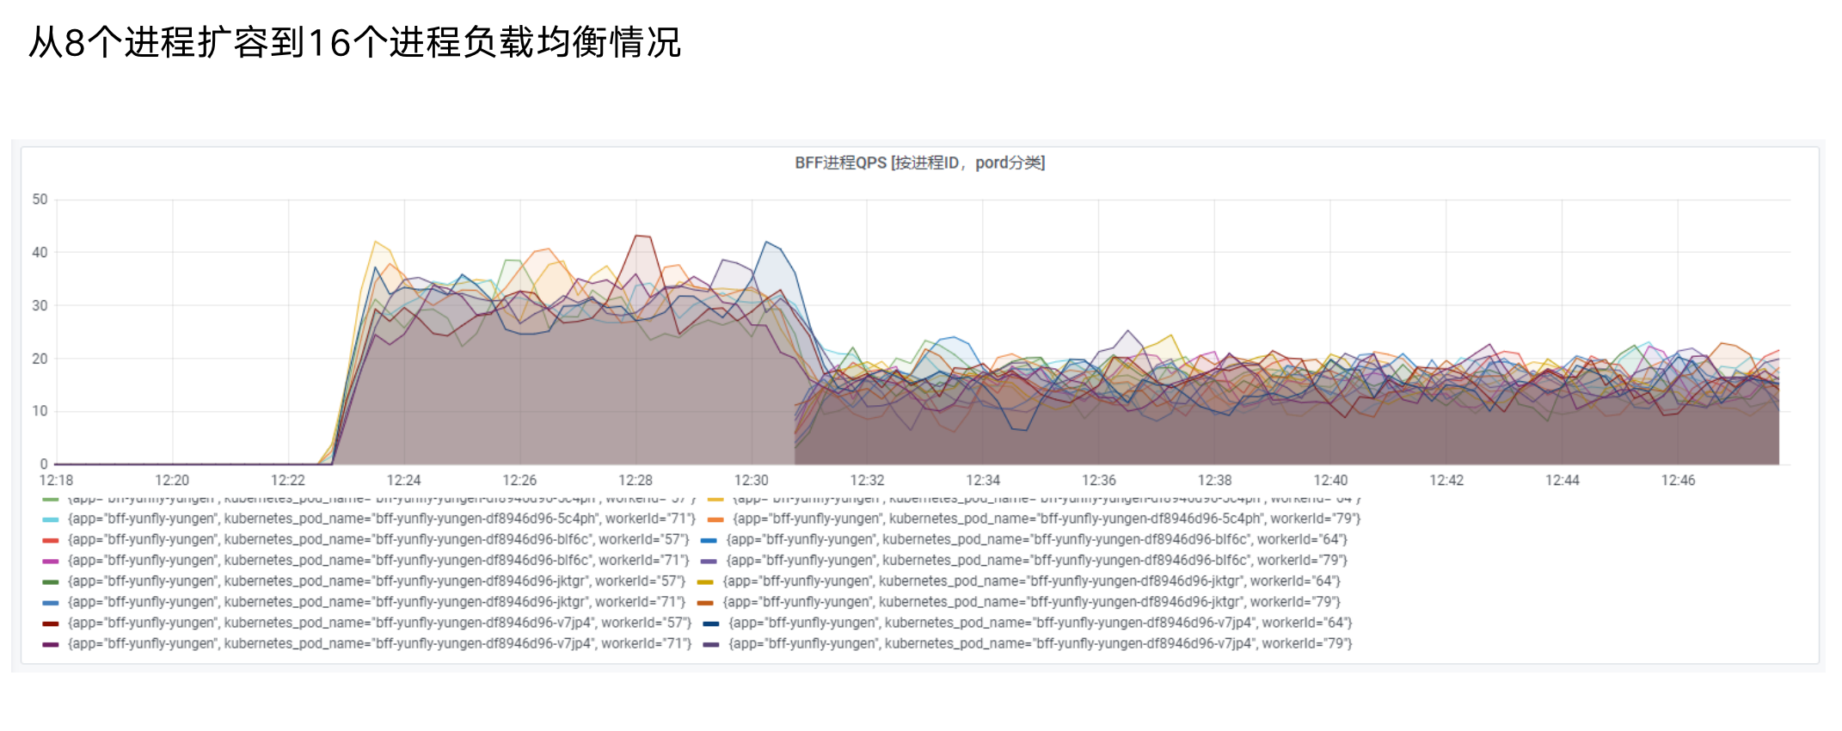Click brown-orange swatch for jktgr workerId 79
The image size is (1842, 731).
[706, 602]
